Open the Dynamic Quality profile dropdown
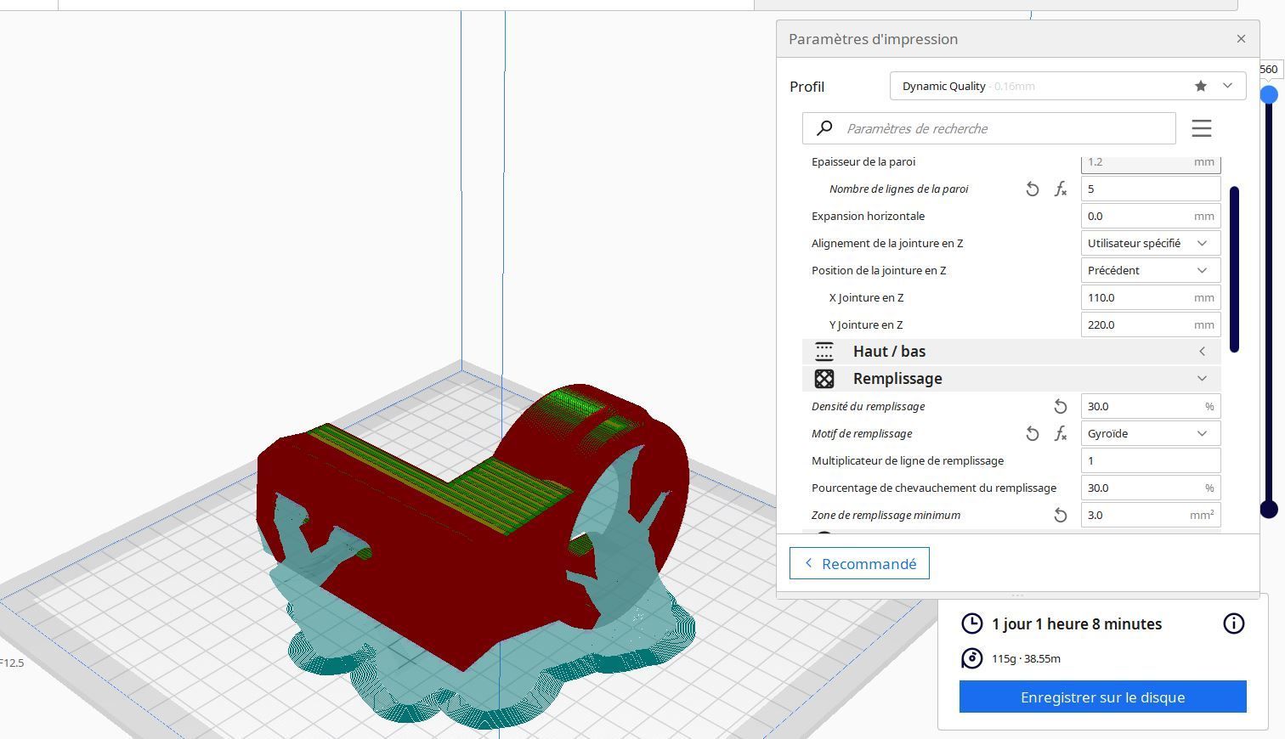1285x739 pixels. tap(1067, 86)
